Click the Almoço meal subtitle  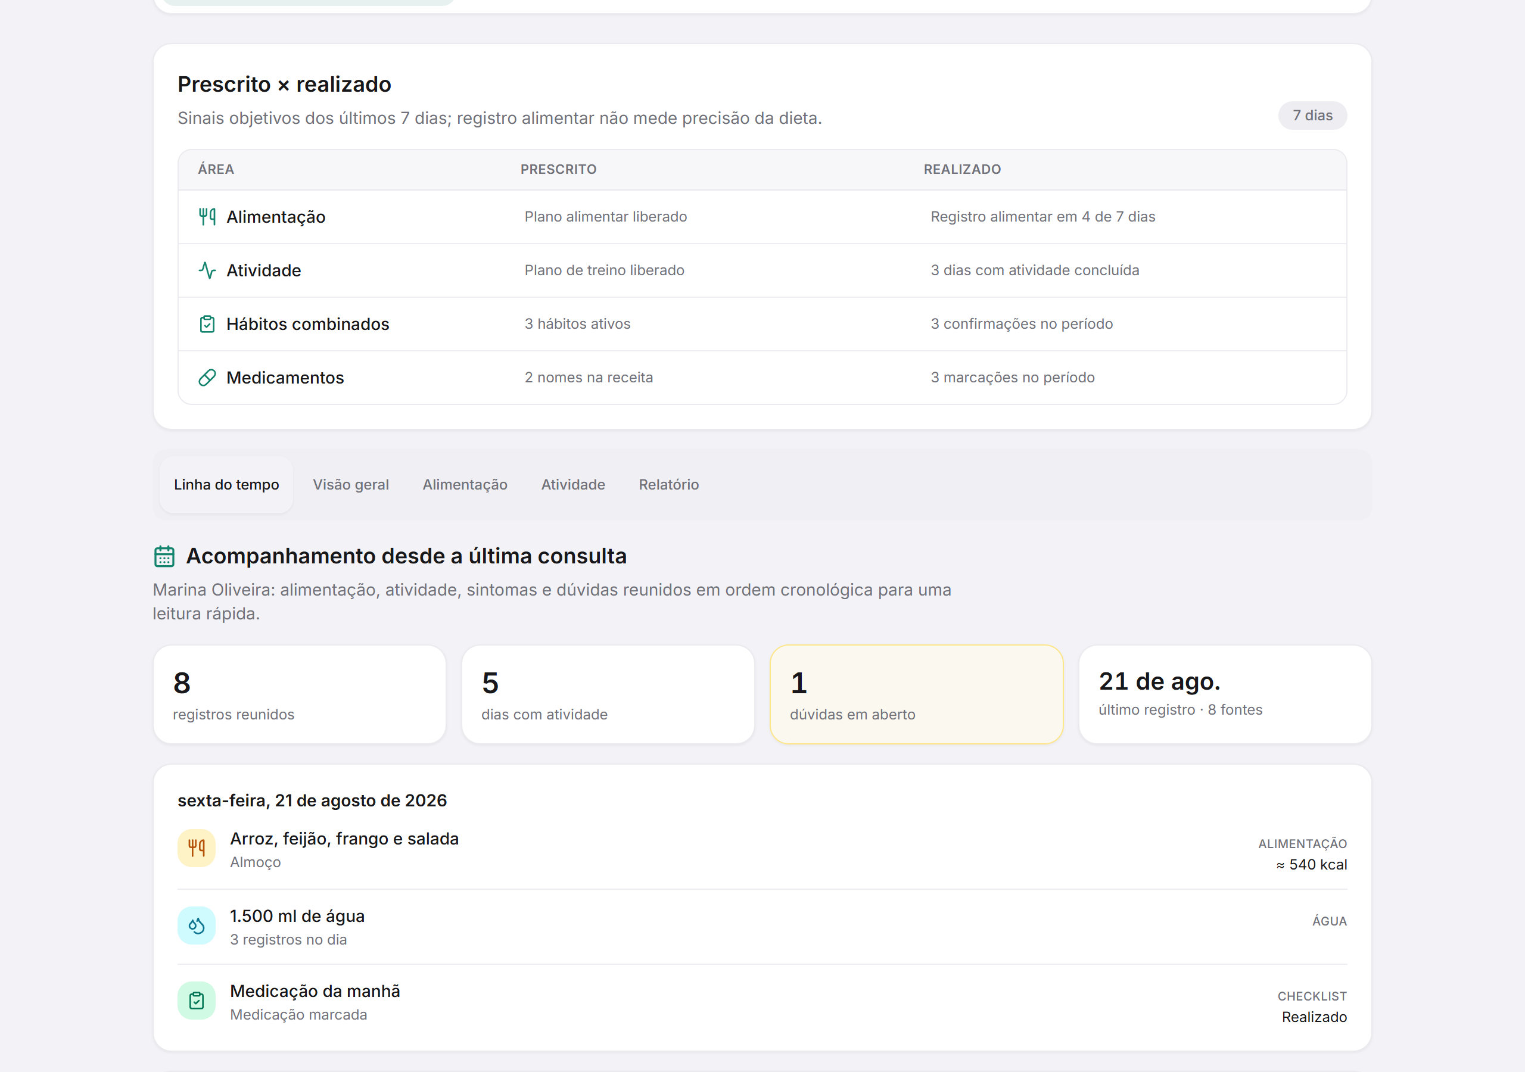(x=256, y=862)
